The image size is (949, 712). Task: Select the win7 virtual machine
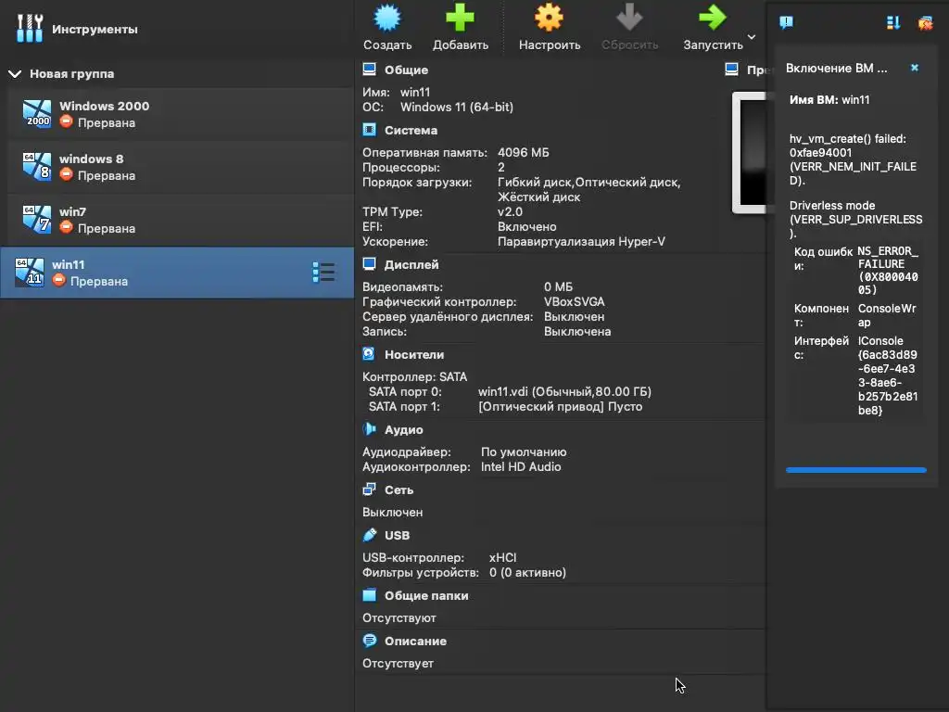pyautogui.click(x=181, y=220)
